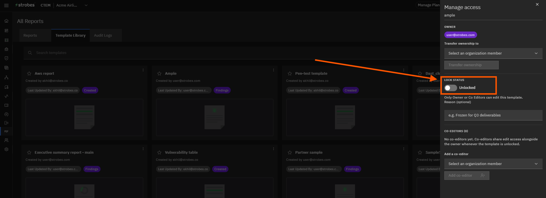This screenshot has width=546, height=198.
Task: Click the user@strobes.com owner badge
Action: pyautogui.click(x=461, y=35)
